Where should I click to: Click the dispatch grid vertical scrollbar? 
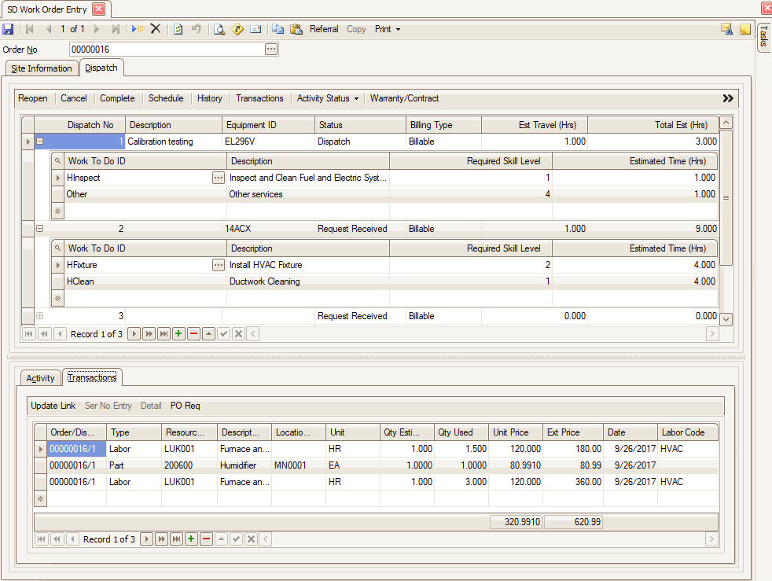[726, 198]
